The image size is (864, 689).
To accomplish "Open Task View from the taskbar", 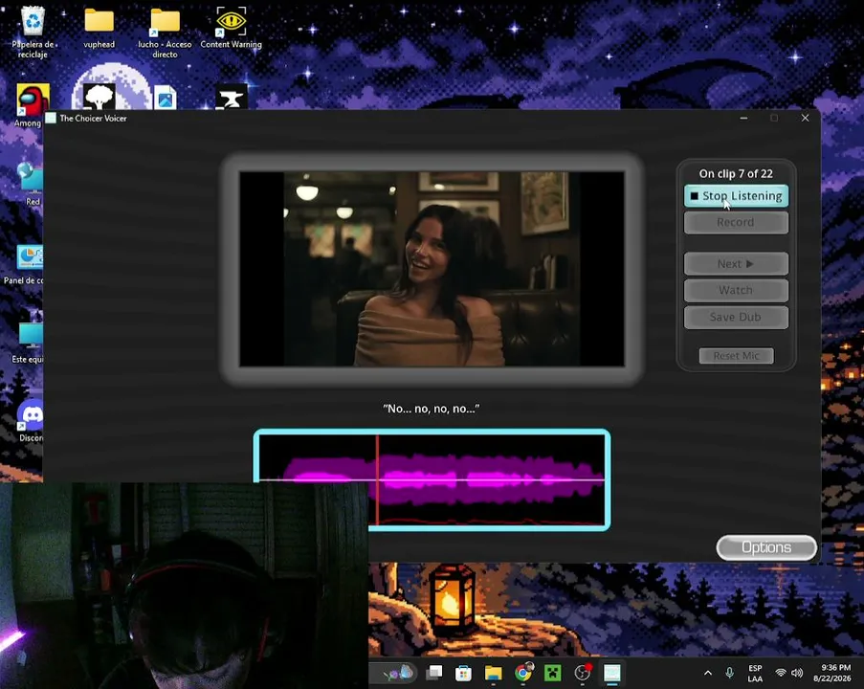I will pyautogui.click(x=434, y=673).
